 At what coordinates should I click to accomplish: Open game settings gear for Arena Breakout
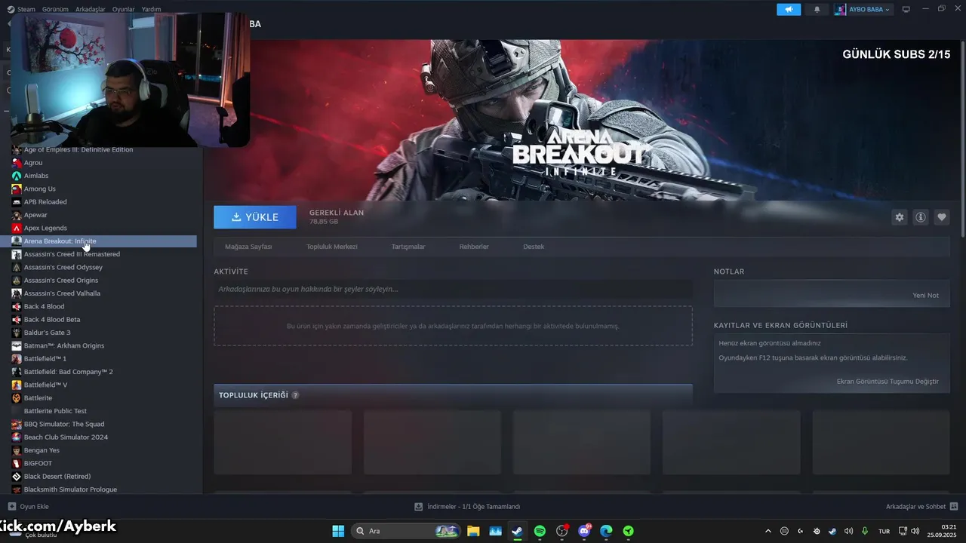(x=899, y=217)
